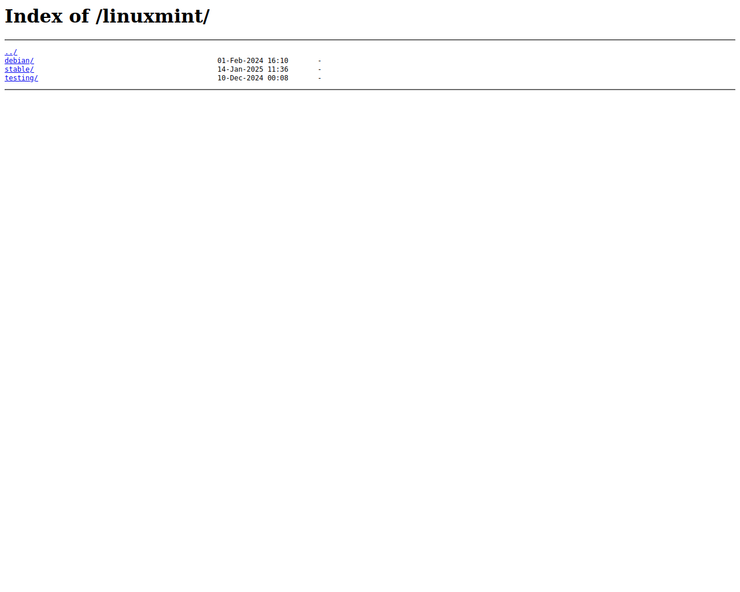Screen dimensions: 740x592
Task: Open the stable/ directory link
Action: click(x=19, y=69)
